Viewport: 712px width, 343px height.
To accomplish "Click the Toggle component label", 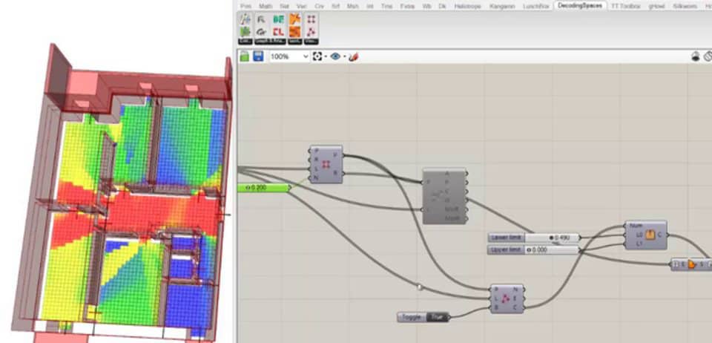I will tap(412, 317).
